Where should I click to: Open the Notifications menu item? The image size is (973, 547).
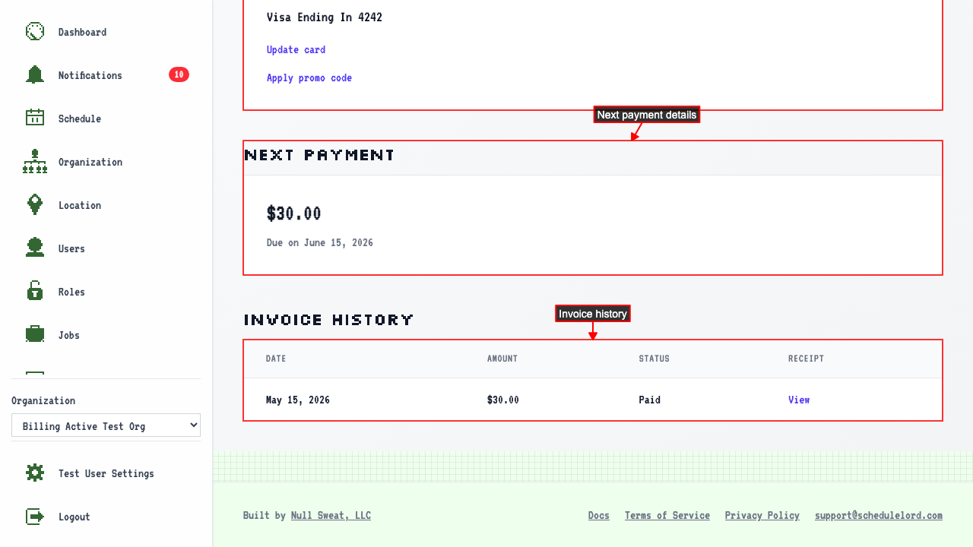tap(90, 75)
